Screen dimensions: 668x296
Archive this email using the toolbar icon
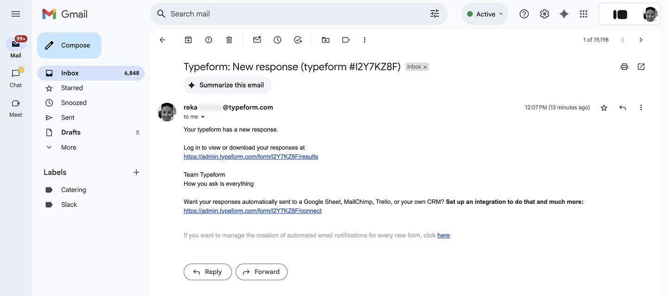pyautogui.click(x=188, y=40)
